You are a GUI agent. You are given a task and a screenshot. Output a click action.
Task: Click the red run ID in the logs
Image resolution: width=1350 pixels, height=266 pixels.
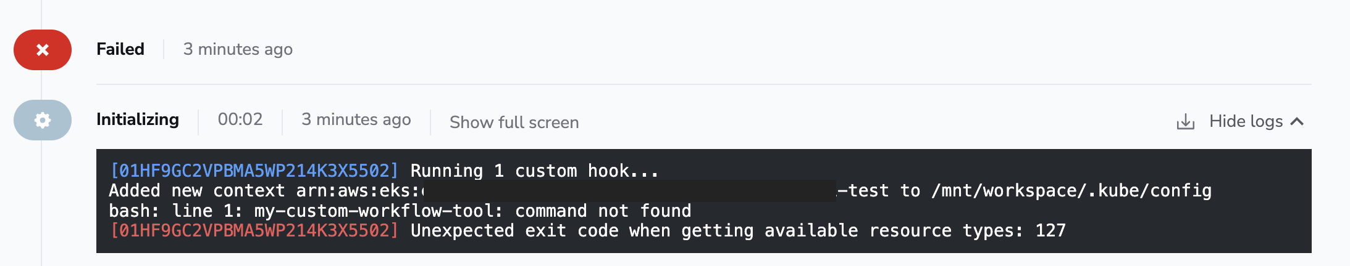click(254, 230)
